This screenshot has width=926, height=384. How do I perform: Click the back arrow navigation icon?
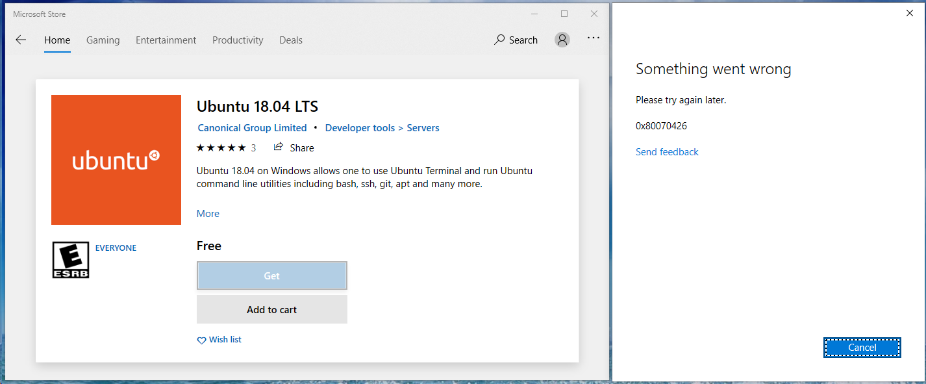21,40
